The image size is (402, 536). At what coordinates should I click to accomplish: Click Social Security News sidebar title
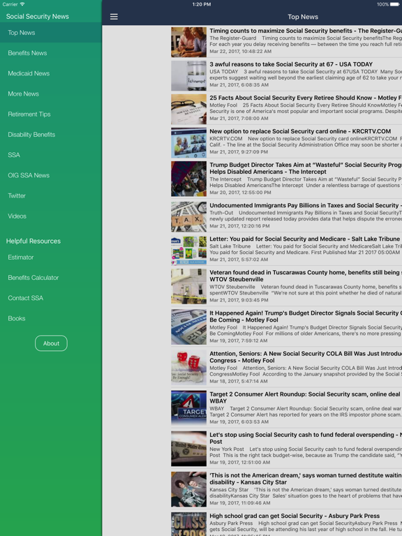[x=37, y=17]
